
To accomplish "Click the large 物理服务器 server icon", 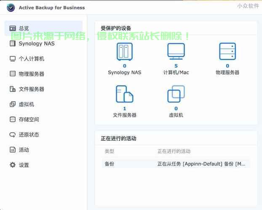I will point(227,51).
